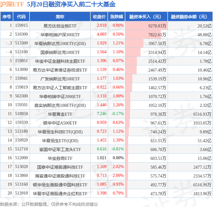
Task: Select 华夏中证港股通央企红利ETF name
Action: coord(60,194)
